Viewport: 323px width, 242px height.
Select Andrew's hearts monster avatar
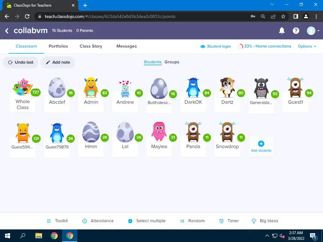click(x=125, y=89)
